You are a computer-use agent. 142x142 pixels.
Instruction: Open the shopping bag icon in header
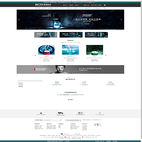click(105, 5)
